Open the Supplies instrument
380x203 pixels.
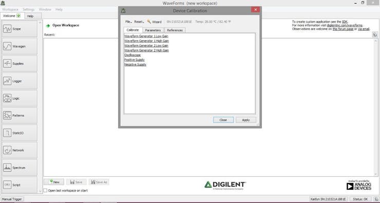(20, 64)
